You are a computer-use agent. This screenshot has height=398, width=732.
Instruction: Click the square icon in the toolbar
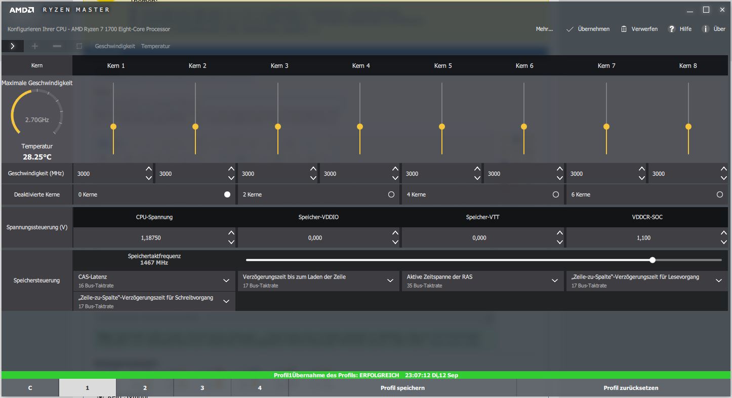coord(79,46)
